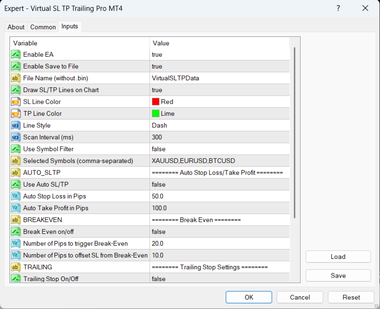
Task: Select the Draw SL/TP Lines value true
Action: [x=157, y=90]
